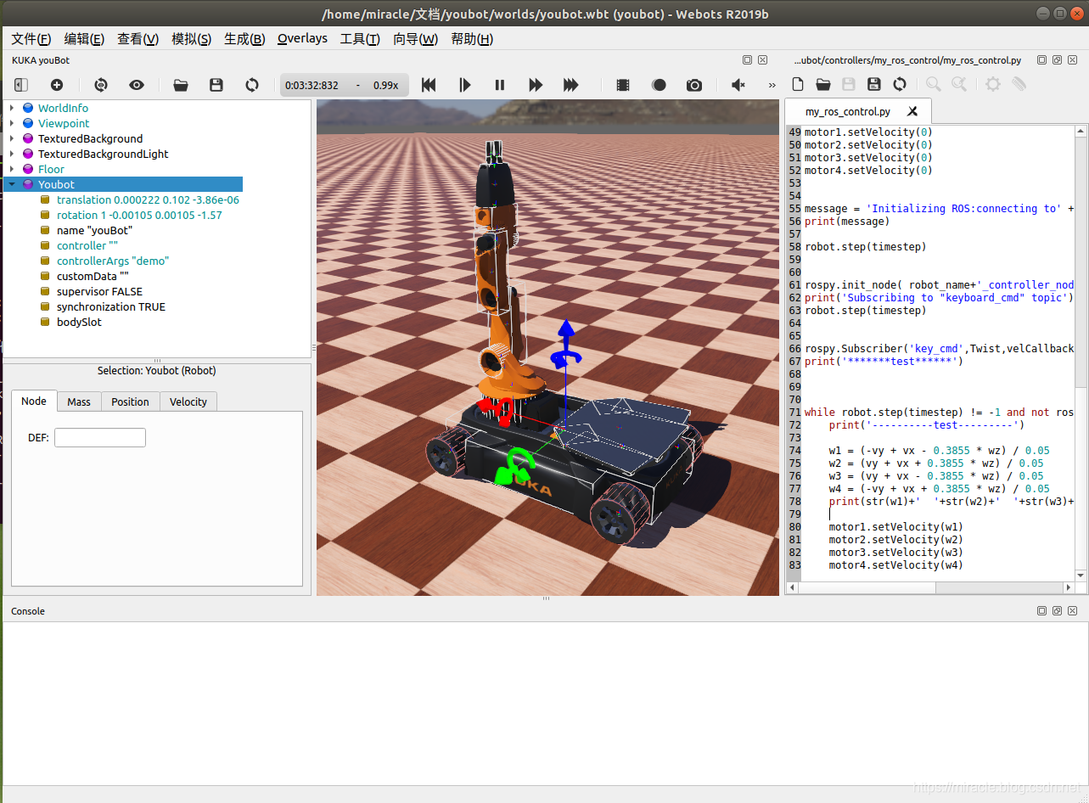Open the 编辑(E) menu
The width and height of the screenshot is (1089, 803).
tap(84, 39)
